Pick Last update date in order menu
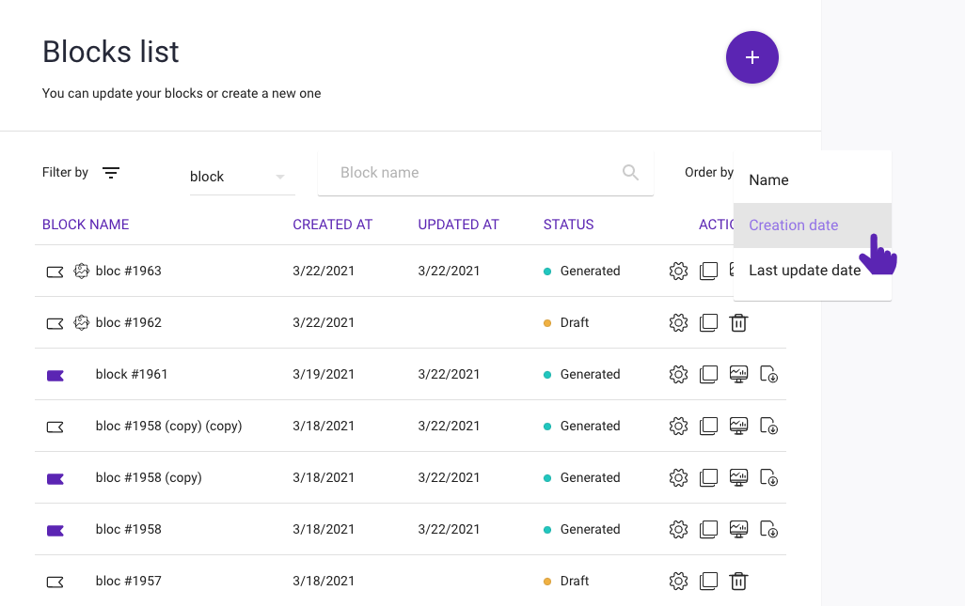The image size is (965, 606). click(804, 271)
